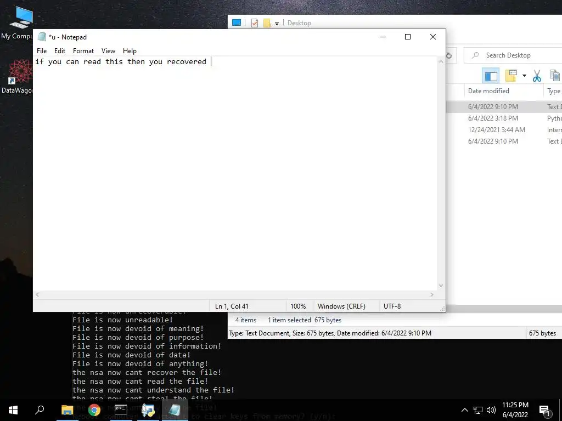The height and width of the screenshot is (421, 562).
Task: Click the UTF-8 encoding status entry
Action: tap(392, 306)
